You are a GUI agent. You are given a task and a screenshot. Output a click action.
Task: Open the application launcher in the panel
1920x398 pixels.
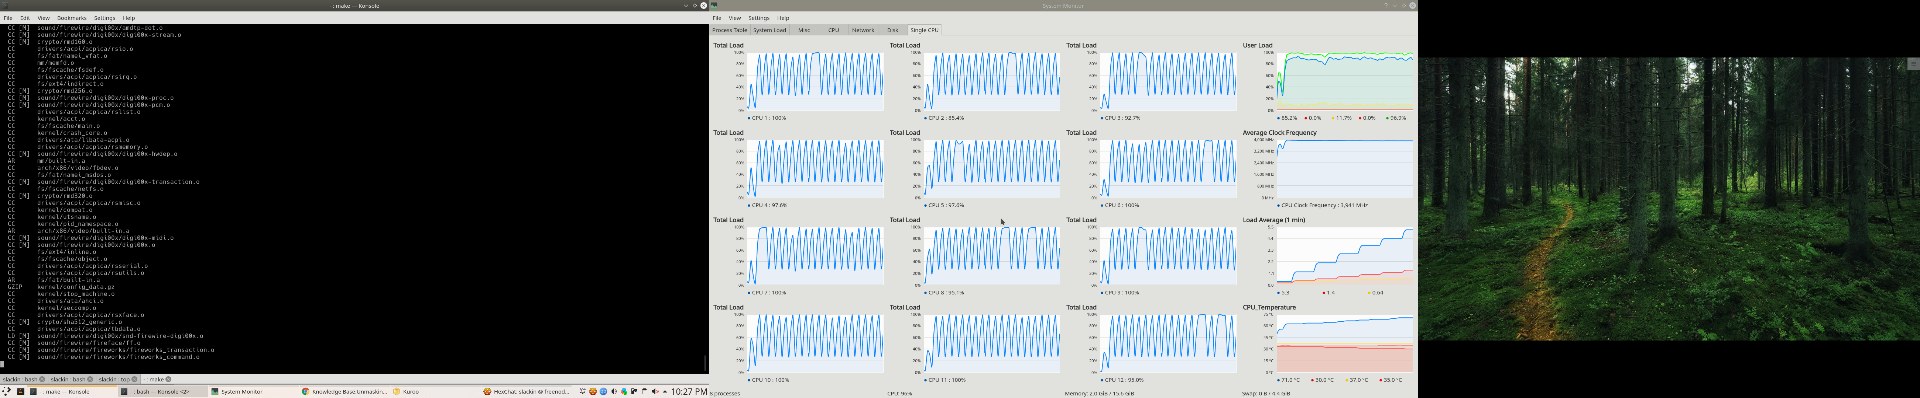pyautogui.click(x=7, y=391)
